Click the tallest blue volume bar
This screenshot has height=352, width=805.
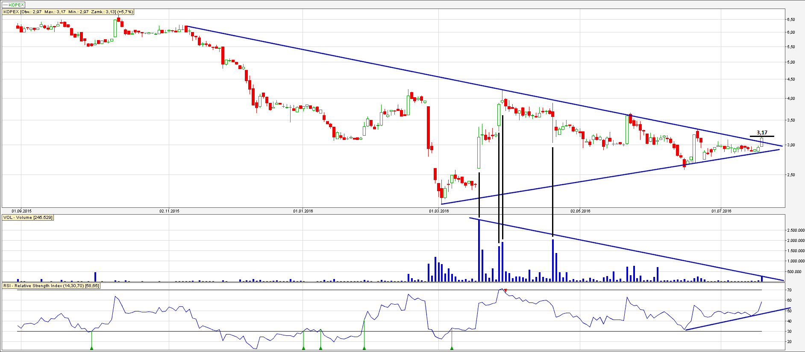click(x=479, y=250)
